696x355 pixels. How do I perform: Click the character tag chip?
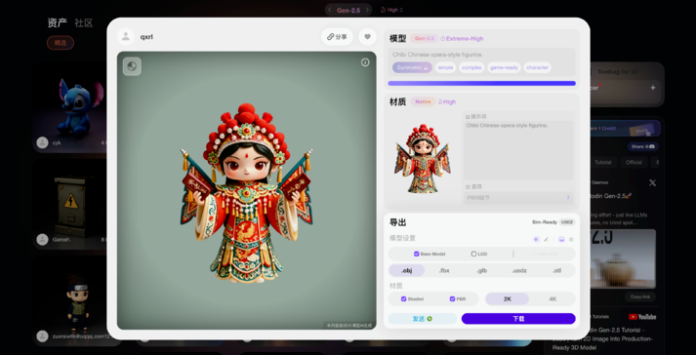coord(538,67)
